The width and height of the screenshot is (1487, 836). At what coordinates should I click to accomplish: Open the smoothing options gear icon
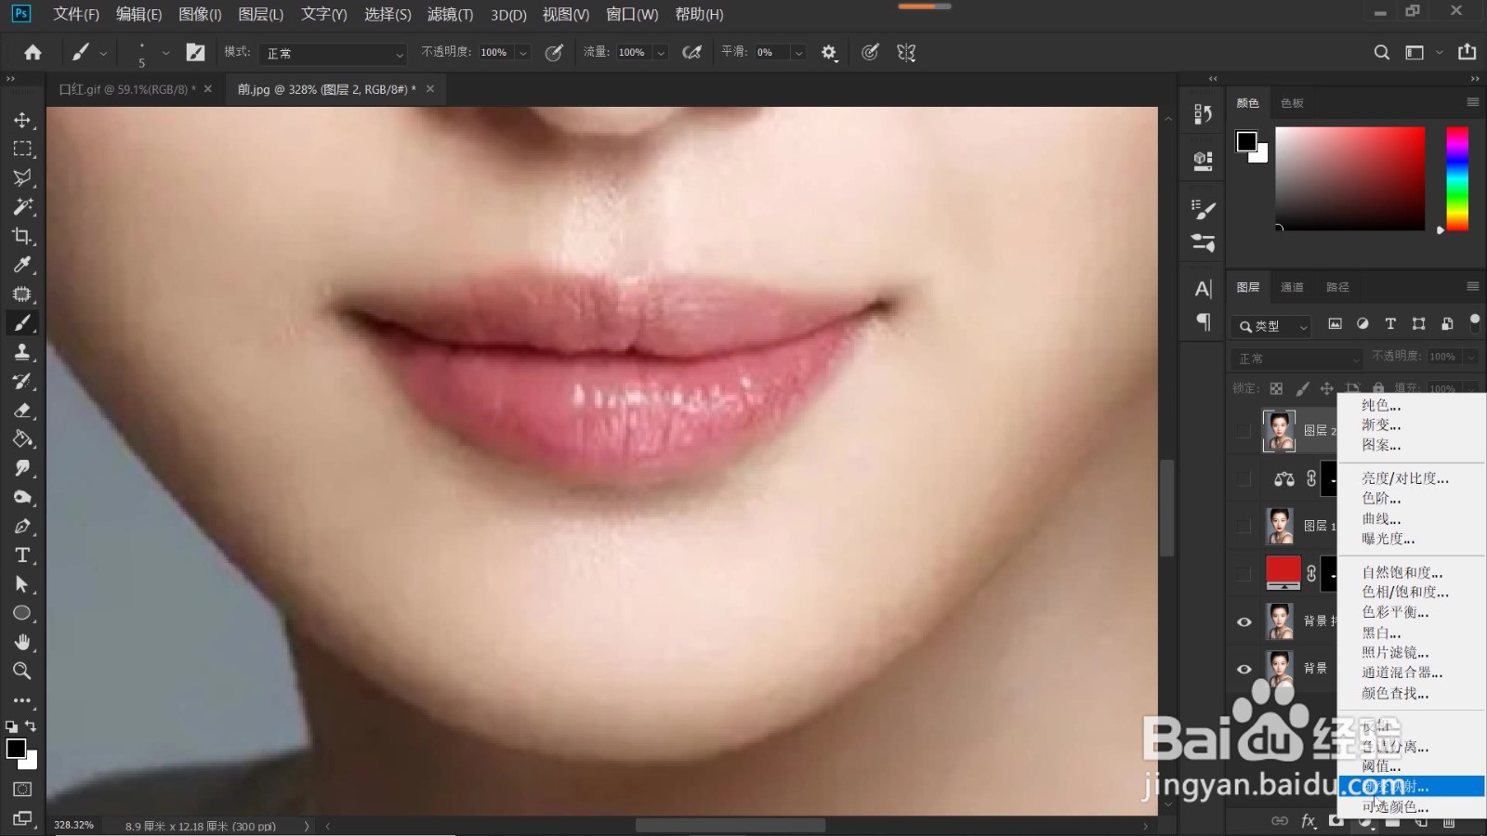click(829, 53)
